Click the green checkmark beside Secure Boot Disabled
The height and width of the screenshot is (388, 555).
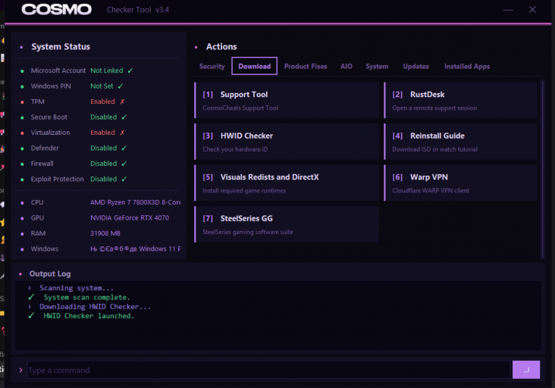coord(124,117)
